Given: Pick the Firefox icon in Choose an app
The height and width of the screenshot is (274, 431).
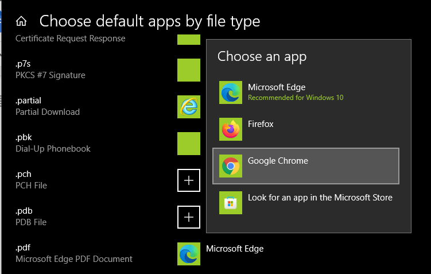Looking at the screenshot, I should [230, 129].
